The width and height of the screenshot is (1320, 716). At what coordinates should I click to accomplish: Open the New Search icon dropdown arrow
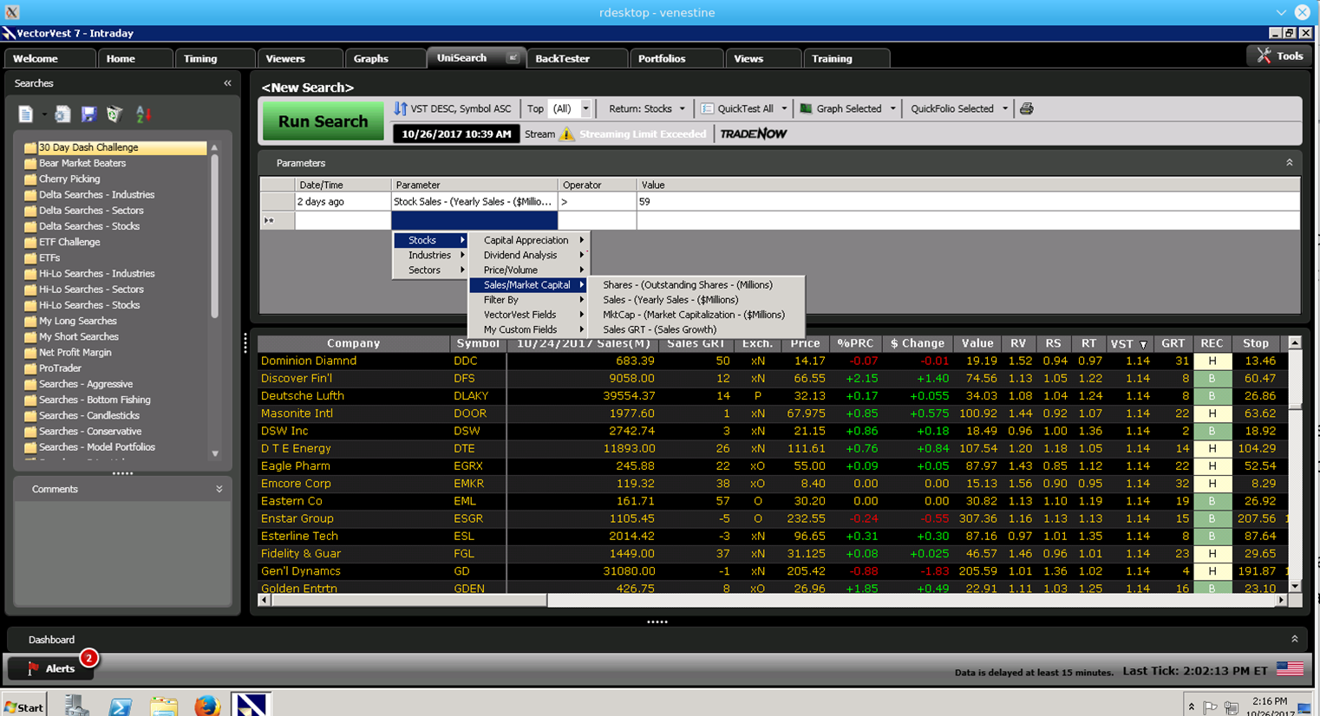pos(44,114)
